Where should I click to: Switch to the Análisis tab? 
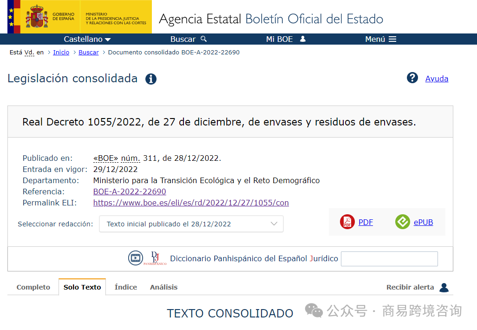click(x=163, y=287)
